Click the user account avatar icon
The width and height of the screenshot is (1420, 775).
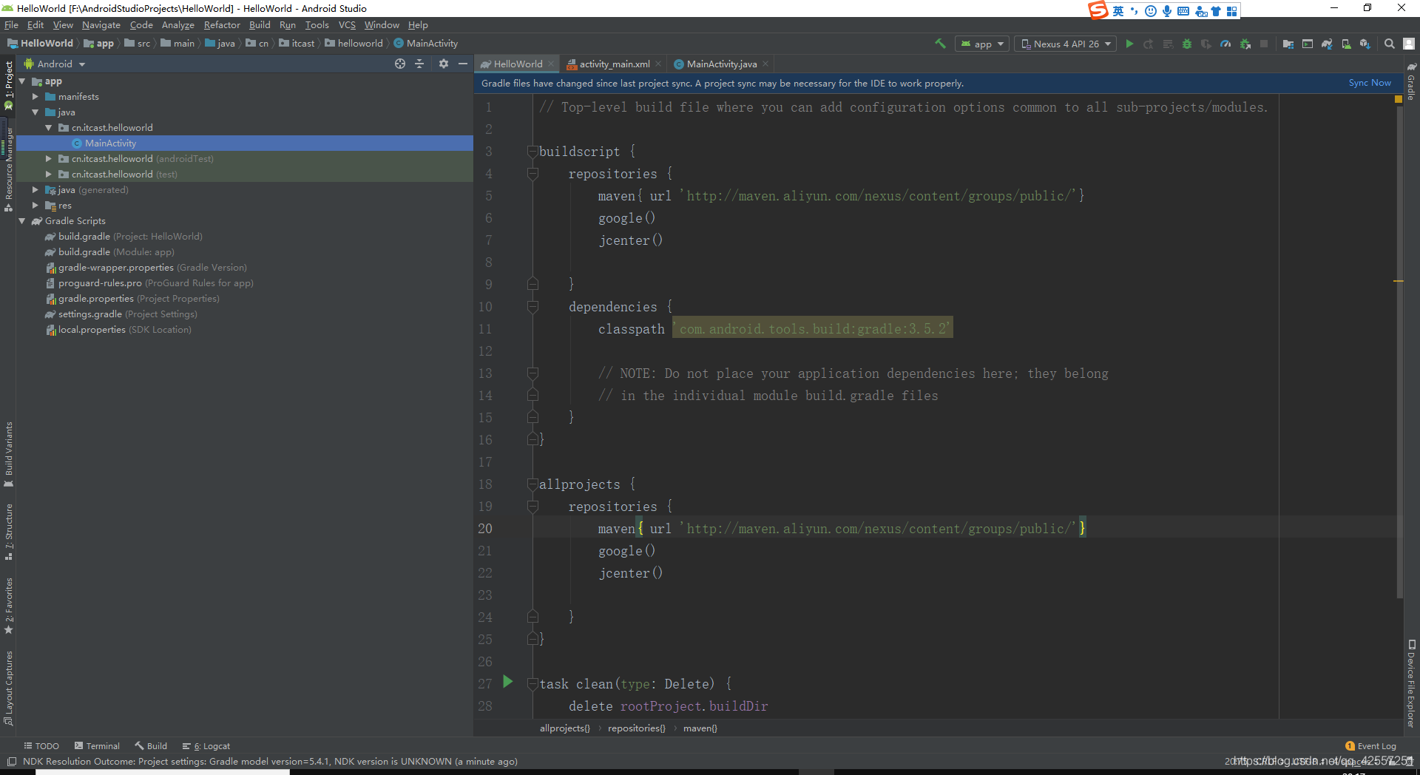(1409, 44)
